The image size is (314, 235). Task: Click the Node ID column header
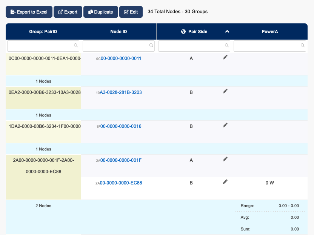point(119,32)
